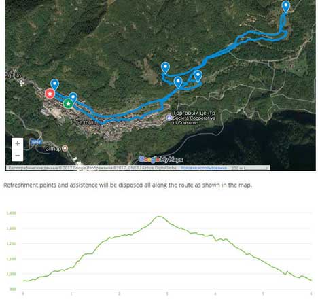Click the refreshment points description text
The image size is (318, 301).
tap(128, 185)
